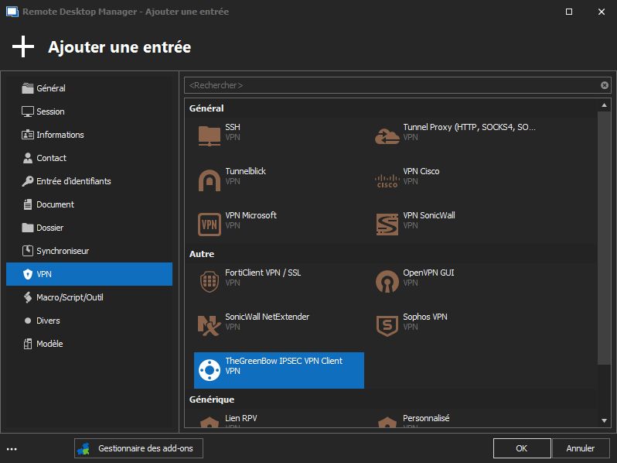The image size is (617, 463).
Task: Select the VPN SonicWall icon
Action: point(387,224)
